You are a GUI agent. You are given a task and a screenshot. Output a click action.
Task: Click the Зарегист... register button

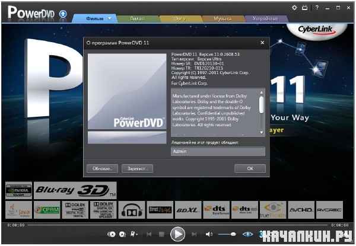point(137,168)
